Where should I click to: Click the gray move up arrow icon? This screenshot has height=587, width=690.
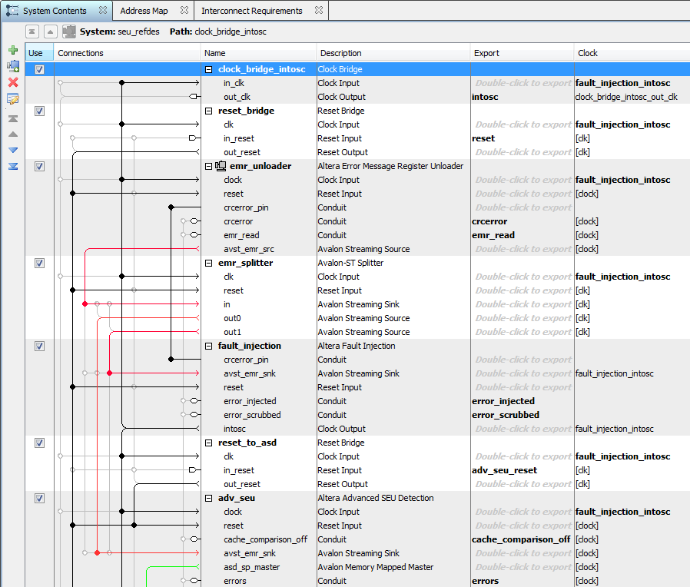pos(12,134)
